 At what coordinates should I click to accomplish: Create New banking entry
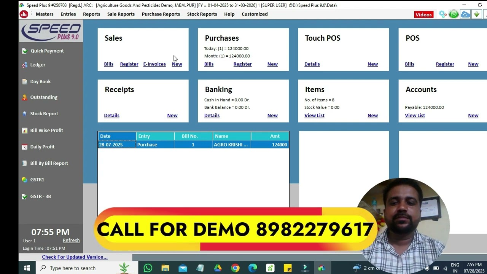click(272, 115)
